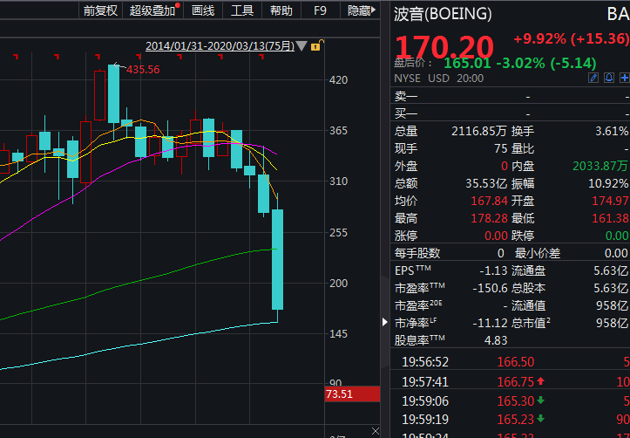630x438 pixels.
Task: Click 换手 value 3.61%
Action: tap(612, 131)
